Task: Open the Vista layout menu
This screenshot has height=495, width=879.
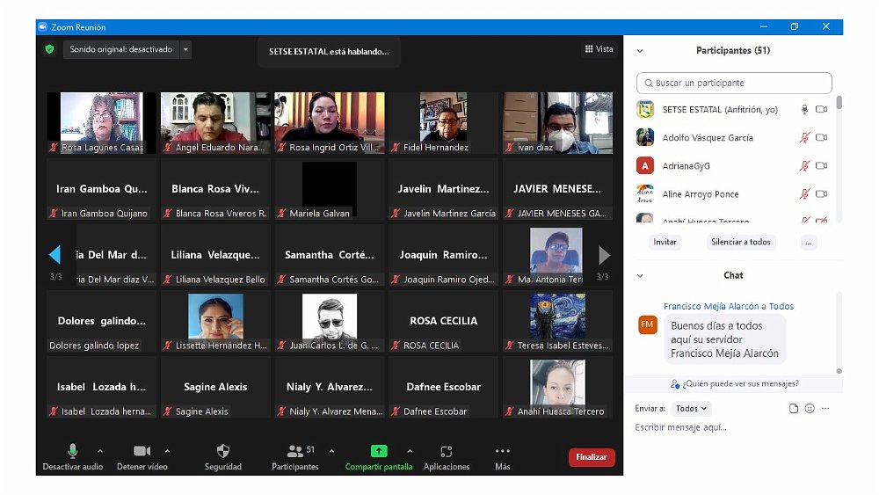Action: point(599,49)
